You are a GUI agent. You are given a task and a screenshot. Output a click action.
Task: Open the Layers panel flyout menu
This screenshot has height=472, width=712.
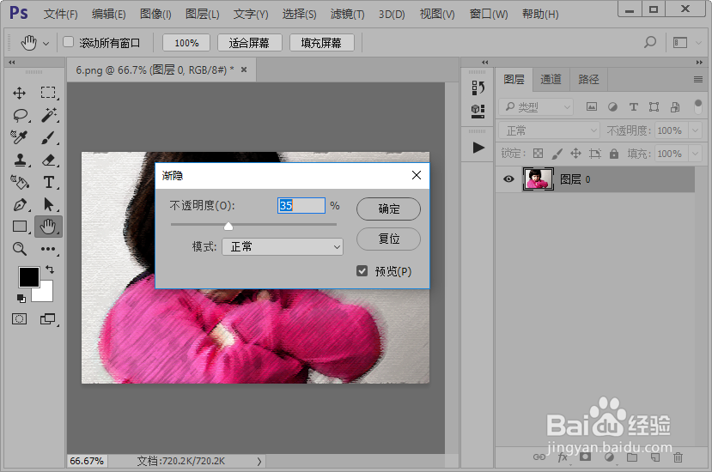[x=698, y=80]
